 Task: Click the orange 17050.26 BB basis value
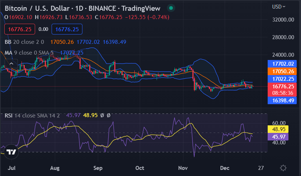pyautogui.click(x=62, y=42)
